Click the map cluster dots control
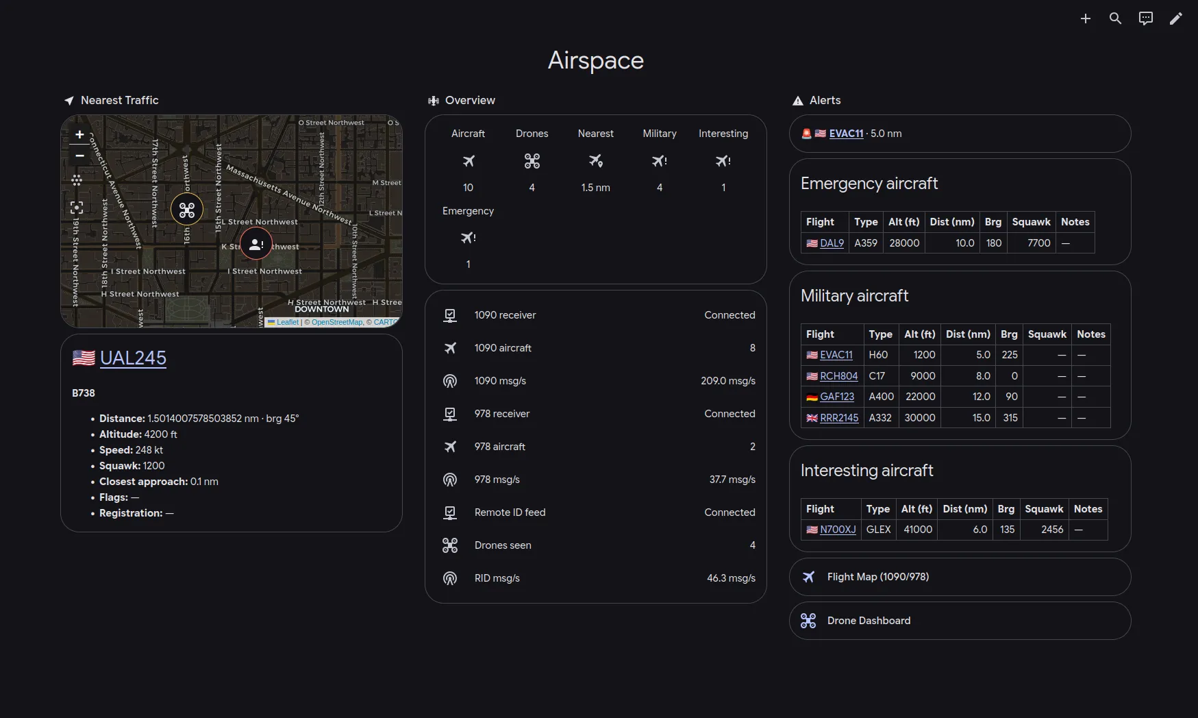Viewport: 1198px width, 718px height. 77,180
